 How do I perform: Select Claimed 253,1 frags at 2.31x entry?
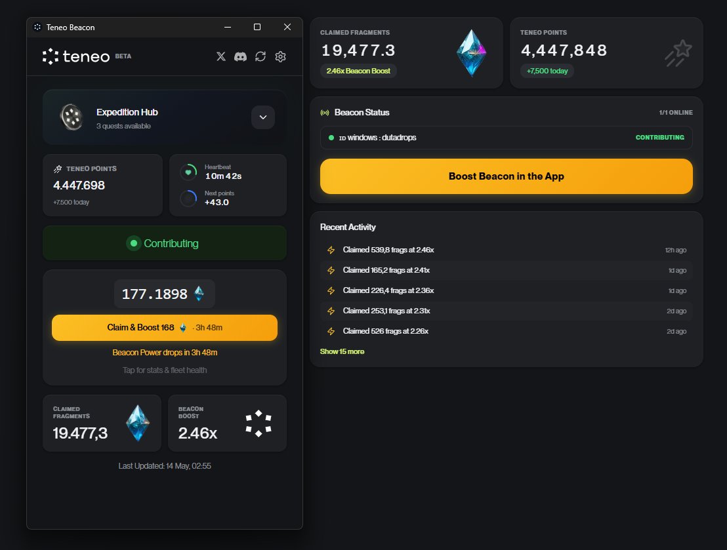pos(507,311)
